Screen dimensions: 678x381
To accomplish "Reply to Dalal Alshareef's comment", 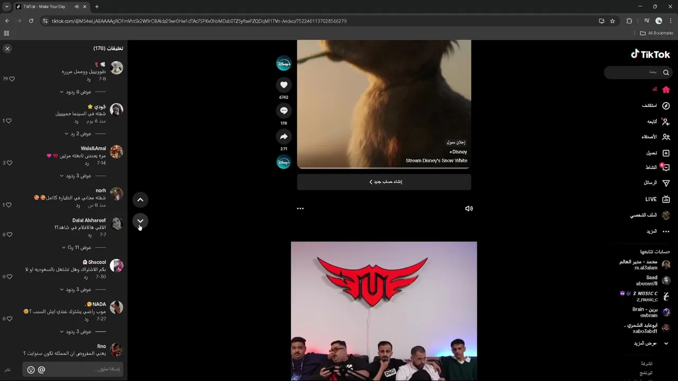I will coord(90,235).
